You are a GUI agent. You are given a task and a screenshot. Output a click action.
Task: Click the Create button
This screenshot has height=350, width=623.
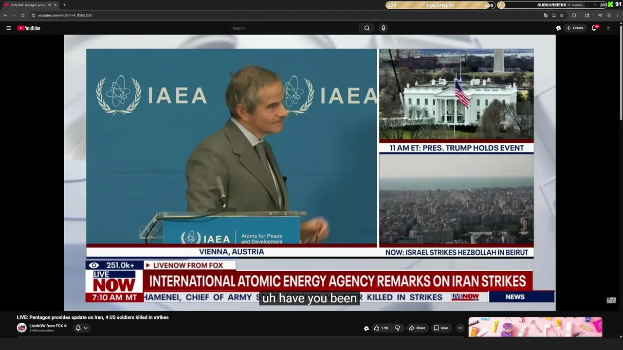click(575, 28)
